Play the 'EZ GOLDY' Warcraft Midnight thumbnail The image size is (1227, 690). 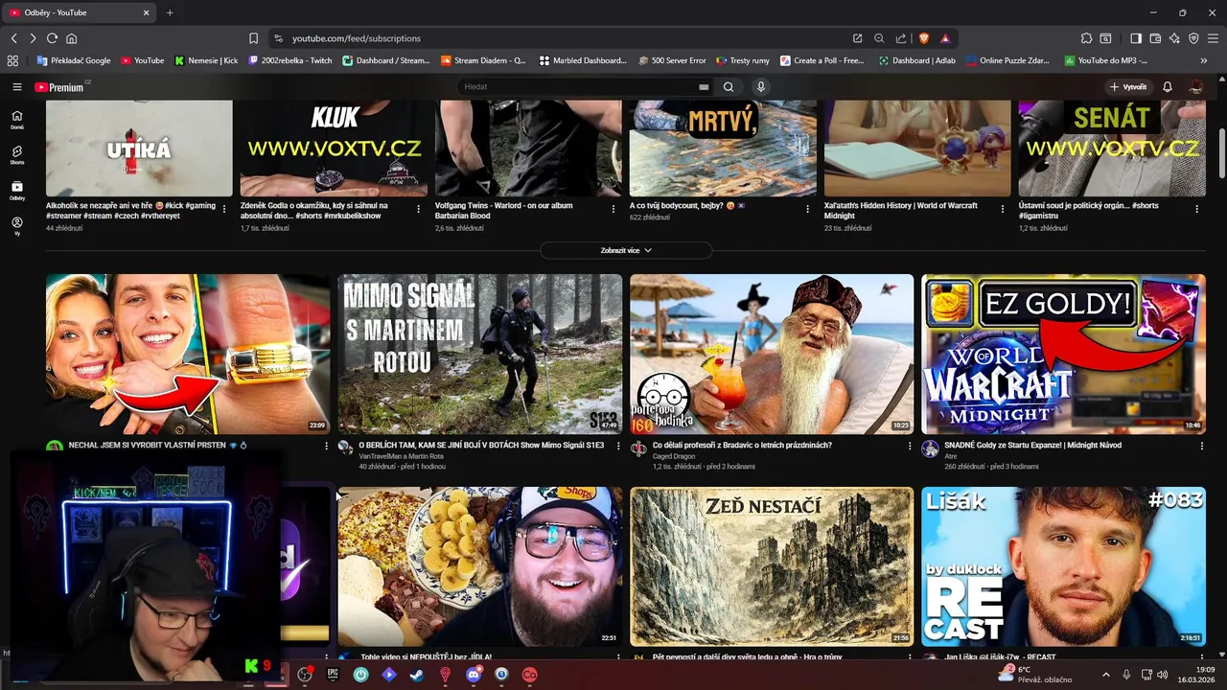click(1063, 354)
